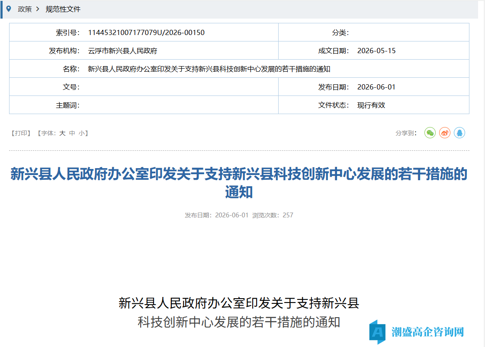Click the 索引号 label
485x347 pixels.
[x=67, y=32]
